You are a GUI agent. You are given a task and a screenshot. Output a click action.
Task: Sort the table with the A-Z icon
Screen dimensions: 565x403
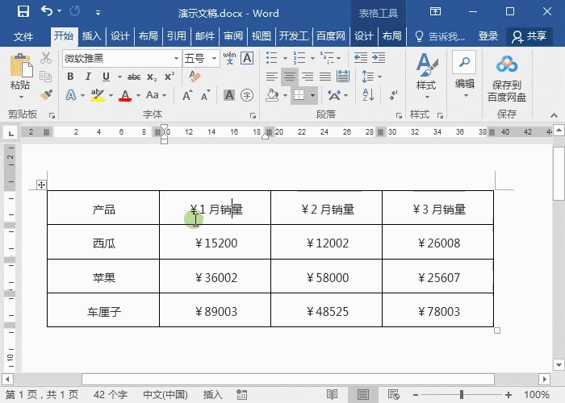point(368,95)
